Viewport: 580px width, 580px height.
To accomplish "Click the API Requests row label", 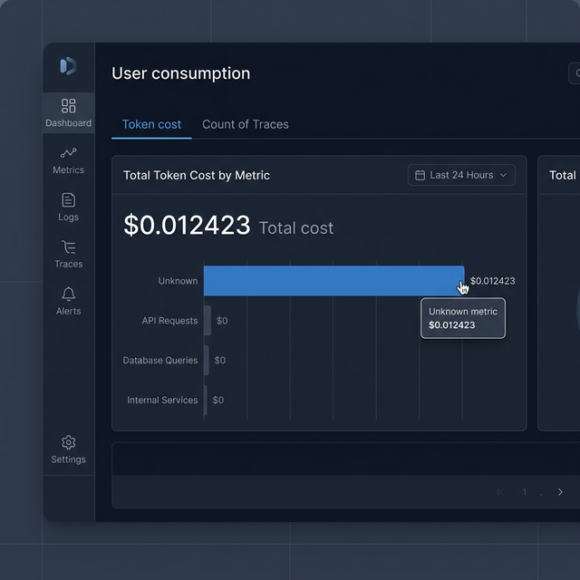I will [x=169, y=321].
